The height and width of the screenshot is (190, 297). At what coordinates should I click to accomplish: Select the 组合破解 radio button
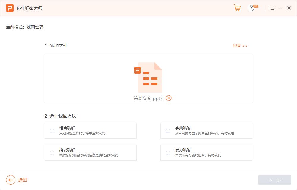pyautogui.click(x=52, y=131)
